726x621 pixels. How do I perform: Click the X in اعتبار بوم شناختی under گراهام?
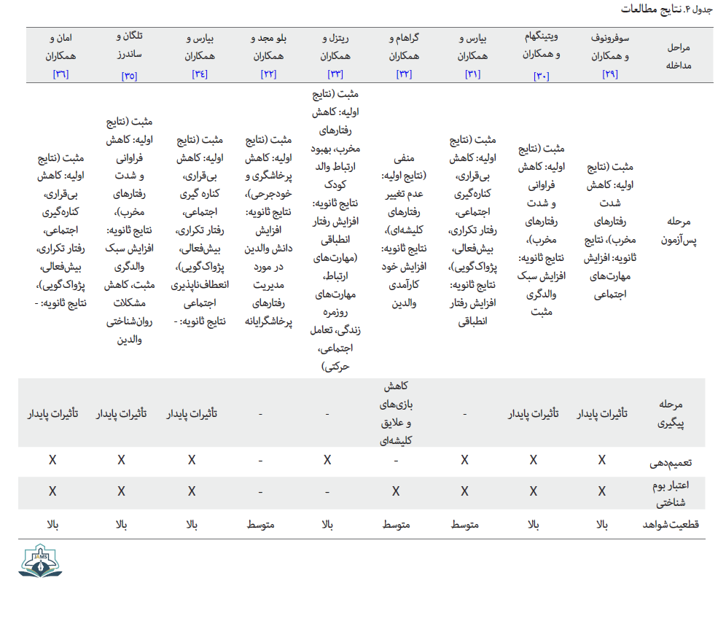(x=396, y=491)
